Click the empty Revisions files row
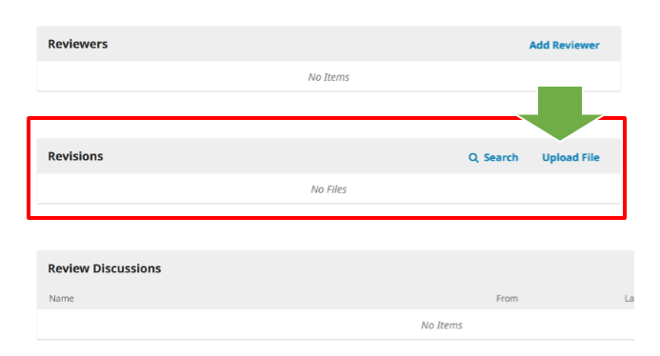Screen dimensions: 660x356 coord(329,188)
